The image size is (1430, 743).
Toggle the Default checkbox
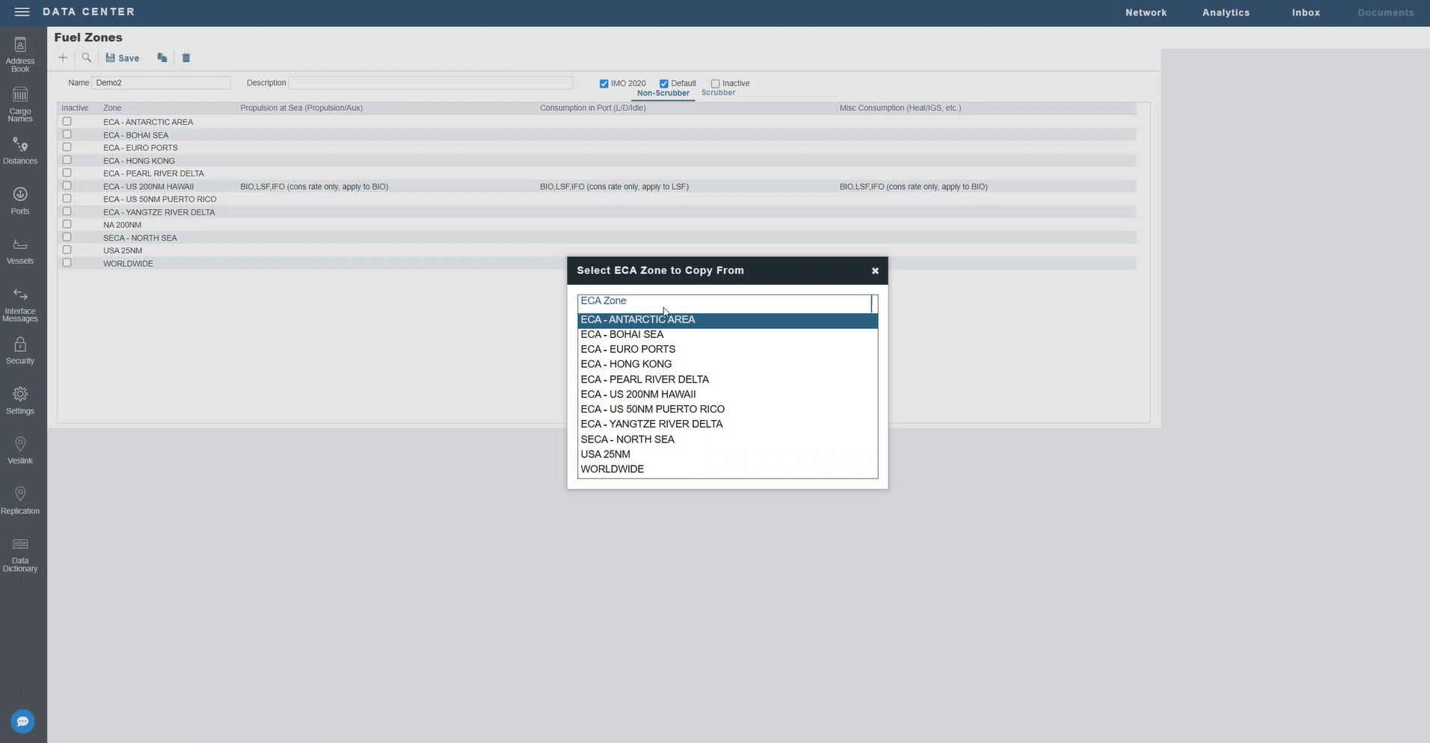coord(663,84)
